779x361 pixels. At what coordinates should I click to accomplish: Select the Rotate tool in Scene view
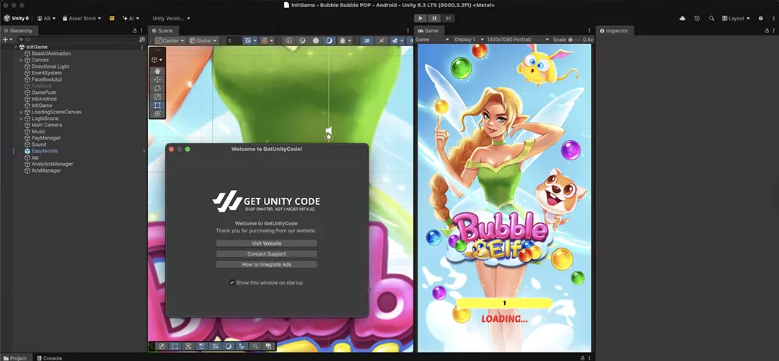click(158, 88)
